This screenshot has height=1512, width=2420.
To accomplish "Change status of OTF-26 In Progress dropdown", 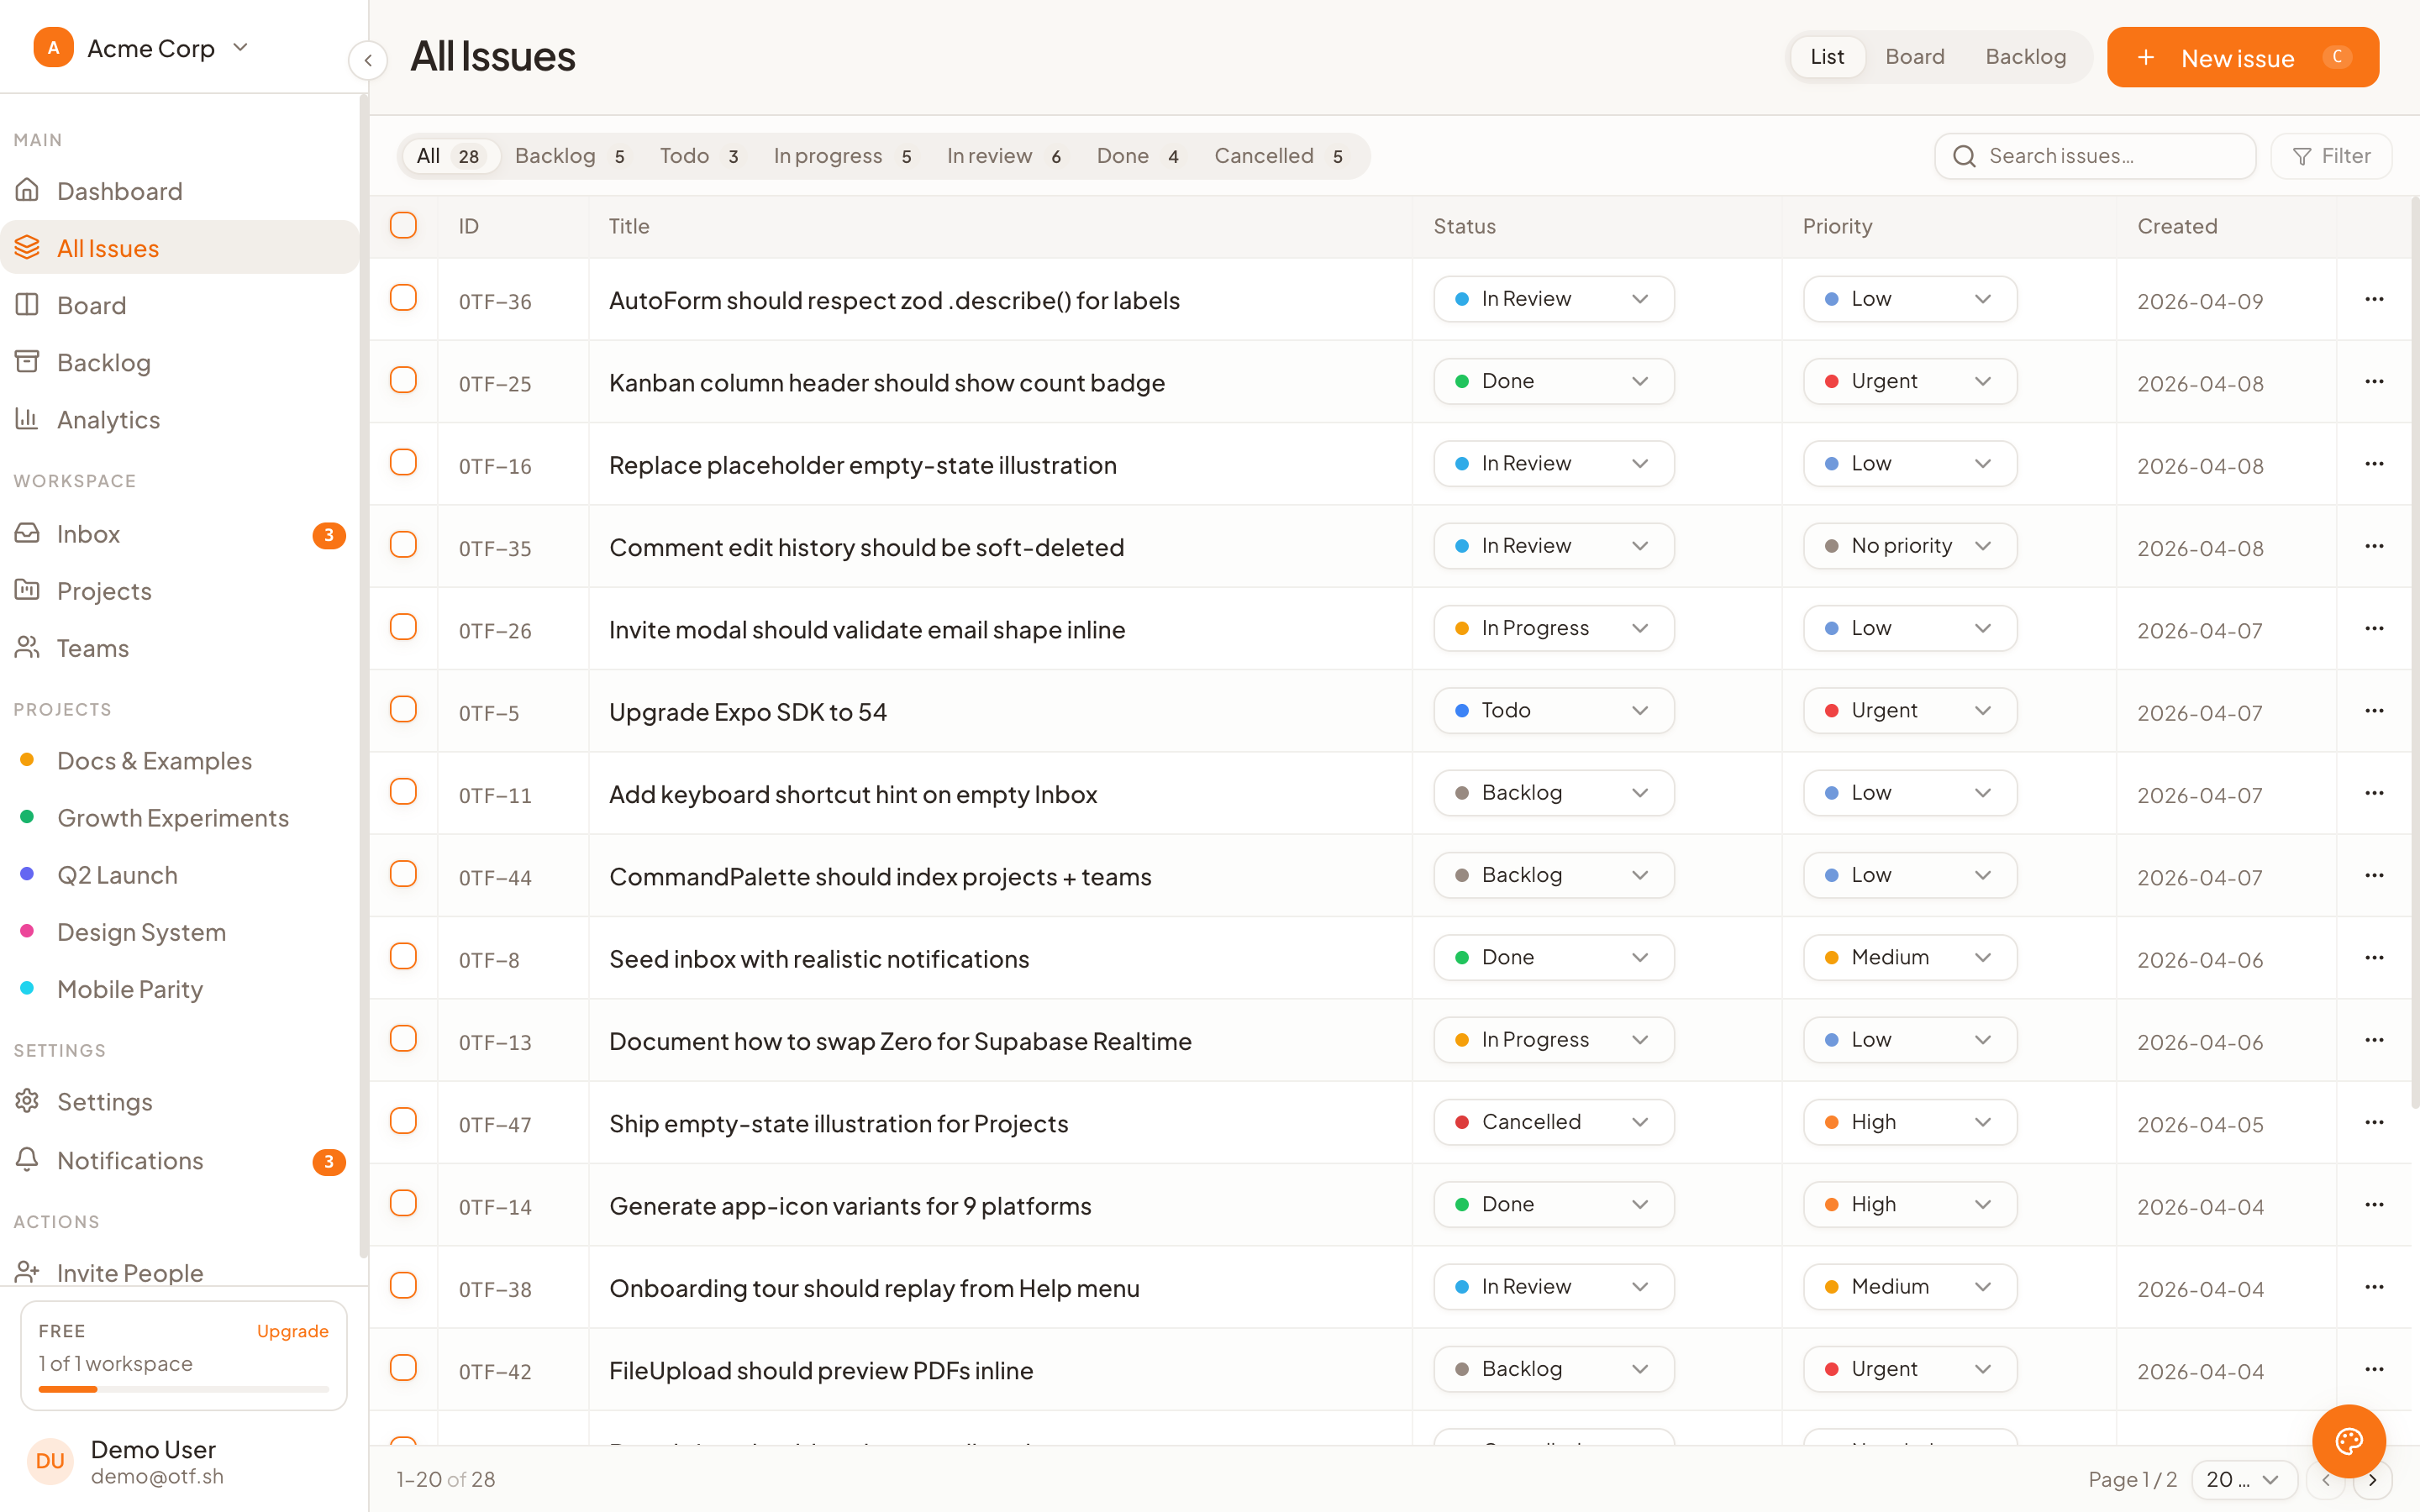I will point(1553,628).
